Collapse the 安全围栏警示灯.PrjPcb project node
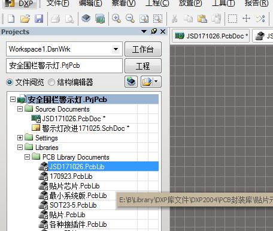 [x=13, y=100]
